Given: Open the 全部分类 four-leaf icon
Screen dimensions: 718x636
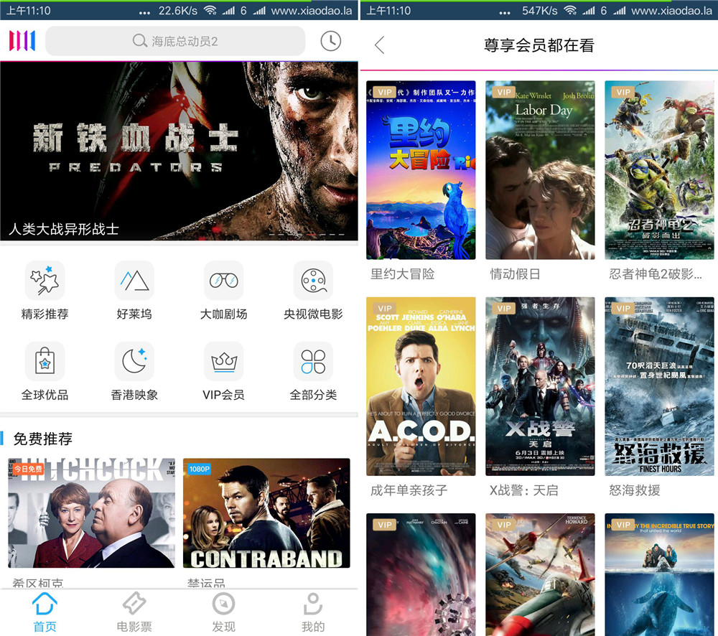Looking at the screenshot, I should (x=313, y=361).
